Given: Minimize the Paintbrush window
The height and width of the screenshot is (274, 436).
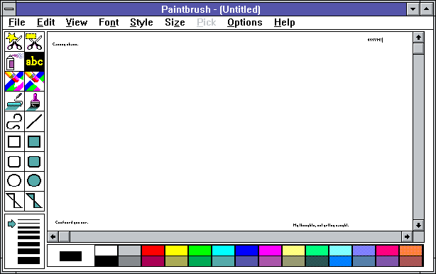Looking at the screenshot, I should pyautogui.click(x=413, y=9).
